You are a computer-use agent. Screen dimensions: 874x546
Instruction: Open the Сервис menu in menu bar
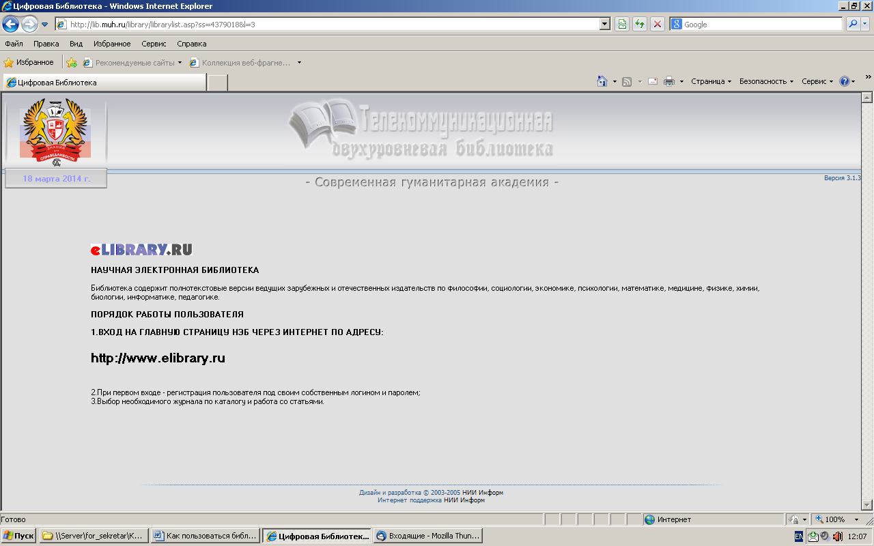click(x=154, y=44)
